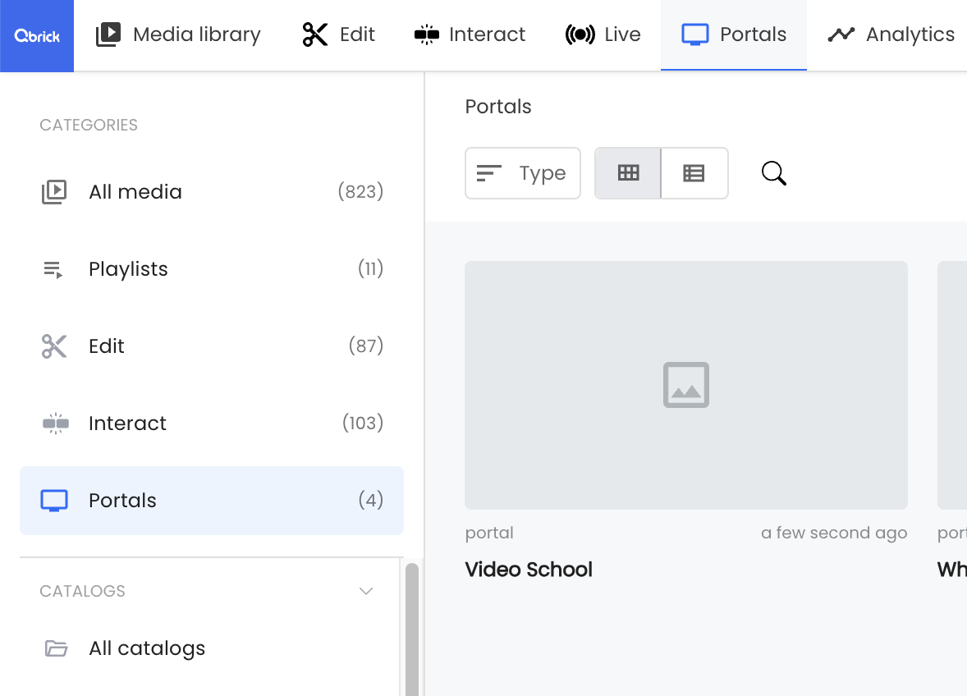Click the Portals count (4)
This screenshot has width=967, height=696.
pos(371,500)
